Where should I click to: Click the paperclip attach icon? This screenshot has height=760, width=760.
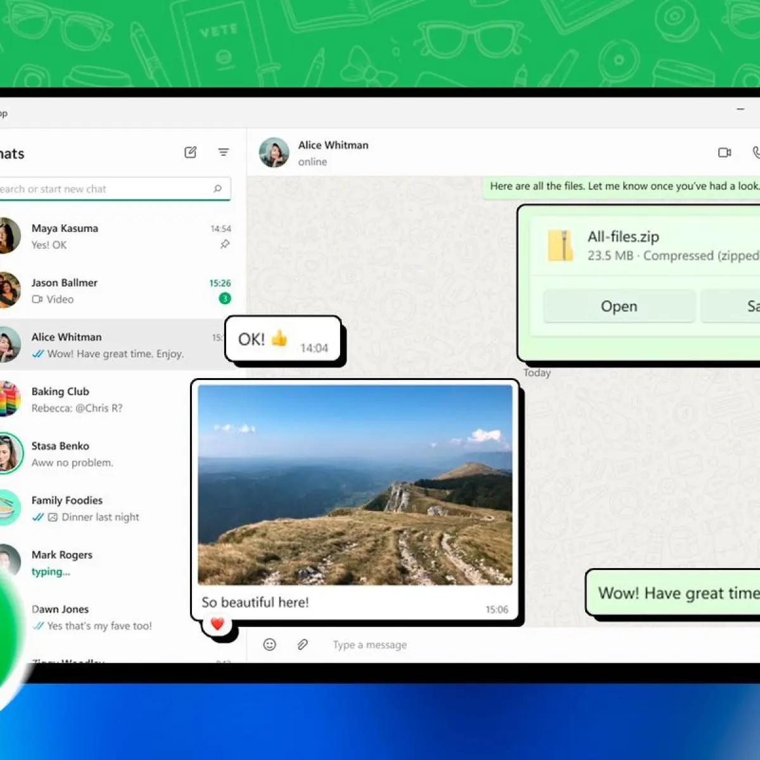pyautogui.click(x=303, y=645)
